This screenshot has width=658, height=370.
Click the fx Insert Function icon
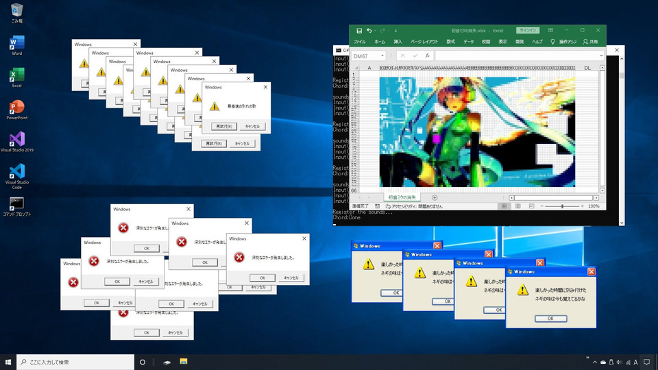coord(427,56)
